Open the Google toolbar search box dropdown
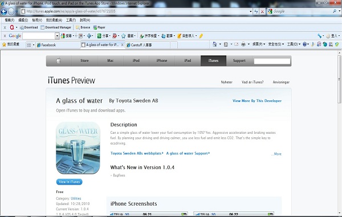The width and height of the screenshot is (342, 217). 57,36
